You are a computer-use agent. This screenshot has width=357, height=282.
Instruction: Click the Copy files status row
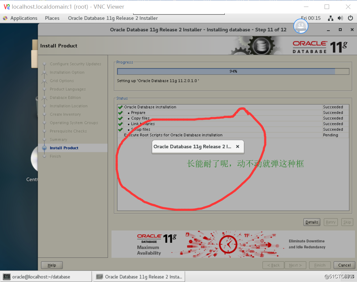[x=233, y=118]
